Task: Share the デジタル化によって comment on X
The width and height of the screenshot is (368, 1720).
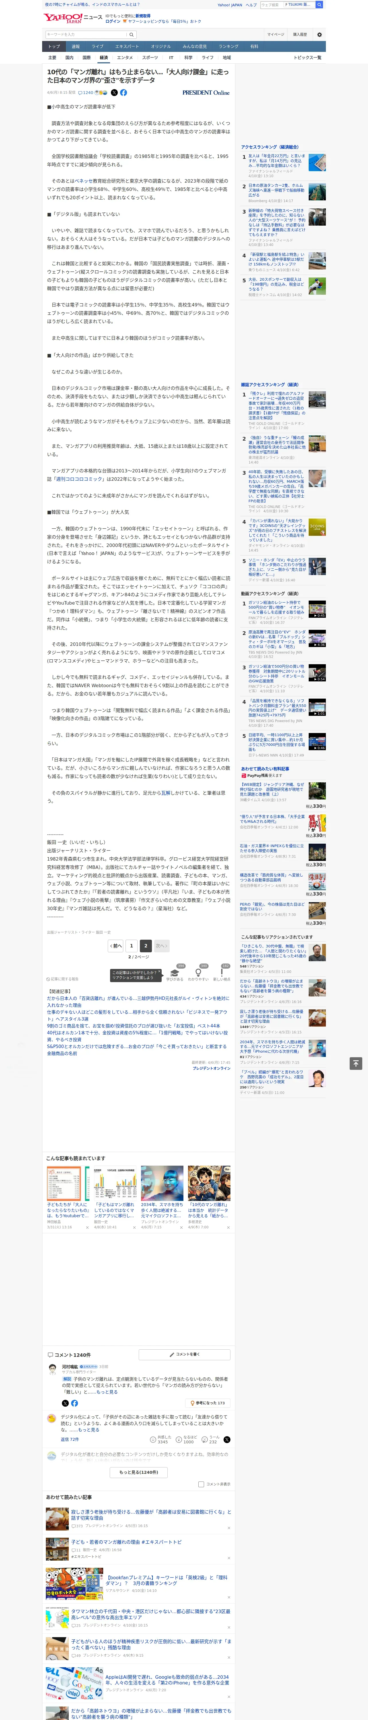Action: point(227,1440)
